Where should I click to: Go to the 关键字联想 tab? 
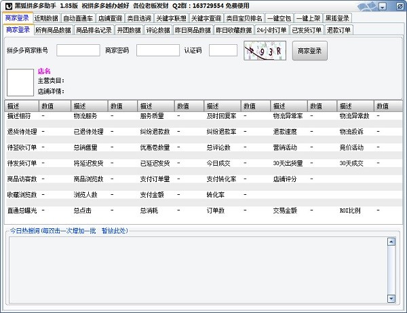coord(171,18)
